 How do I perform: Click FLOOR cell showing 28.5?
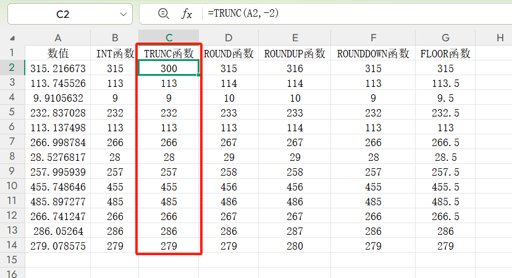pyautogui.click(x=445, y=157)
